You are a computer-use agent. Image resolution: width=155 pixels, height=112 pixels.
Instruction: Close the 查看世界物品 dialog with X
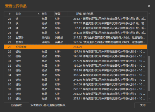click(x=149, y=6)
